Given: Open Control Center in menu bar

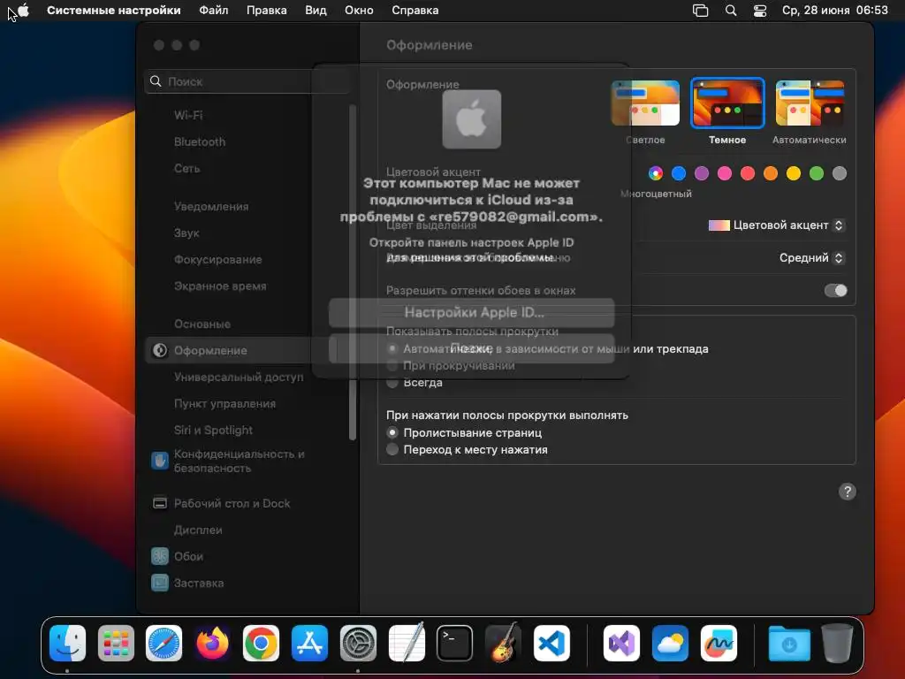Looking at the screenshot, I should pos(760,11).
